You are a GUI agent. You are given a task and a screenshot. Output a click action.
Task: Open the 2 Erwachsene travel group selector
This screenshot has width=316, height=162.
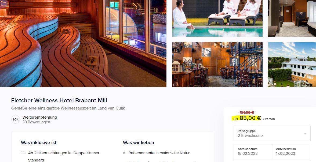pyautogui.click(x=272, y=133)
